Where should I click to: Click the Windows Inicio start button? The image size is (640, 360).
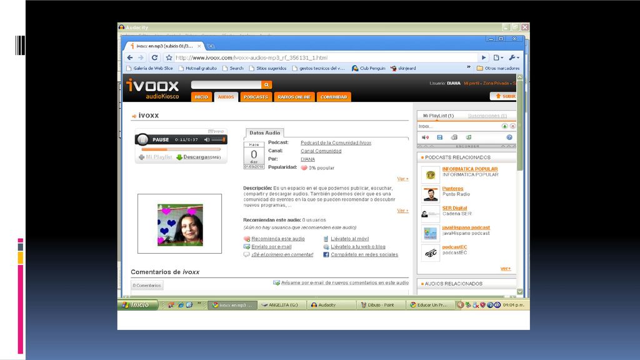coord(137,305)
